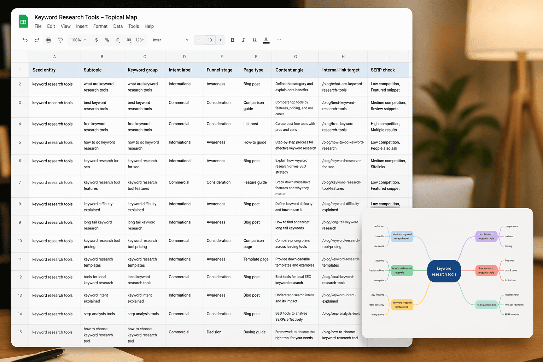Select the 'How-to guide' page type cell
This screenshot has width=543, height=362.
point(256,145)
